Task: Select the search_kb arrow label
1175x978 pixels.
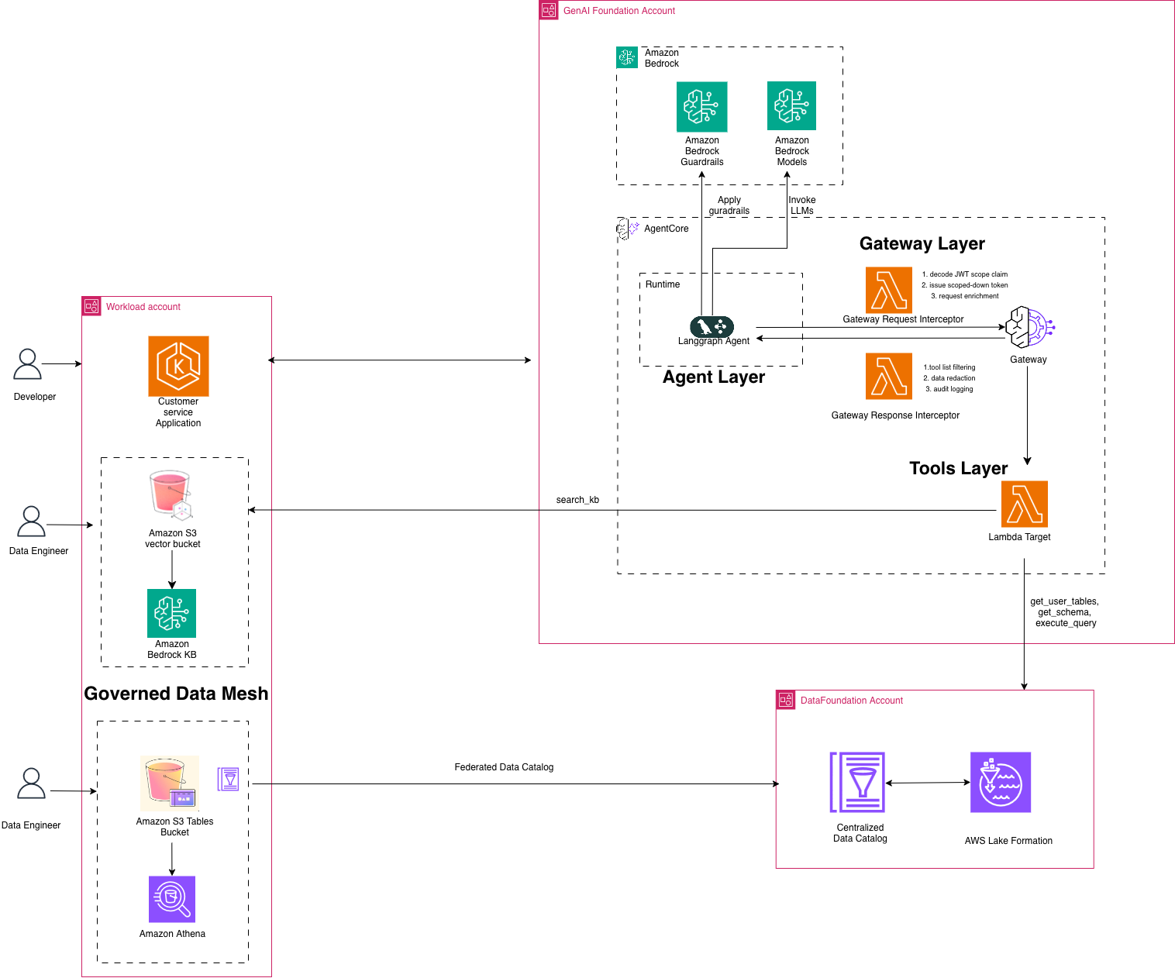Action: point(577,500)
